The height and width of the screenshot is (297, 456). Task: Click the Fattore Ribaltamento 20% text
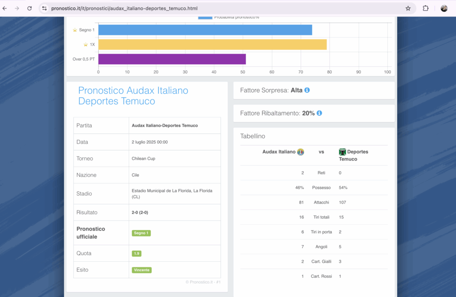pos(277,113)
